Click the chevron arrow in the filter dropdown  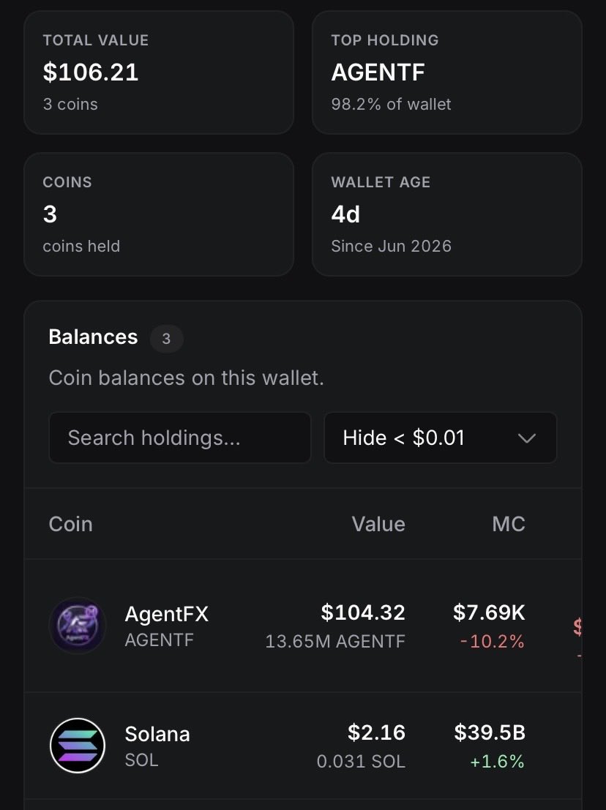tap(526, 438)
